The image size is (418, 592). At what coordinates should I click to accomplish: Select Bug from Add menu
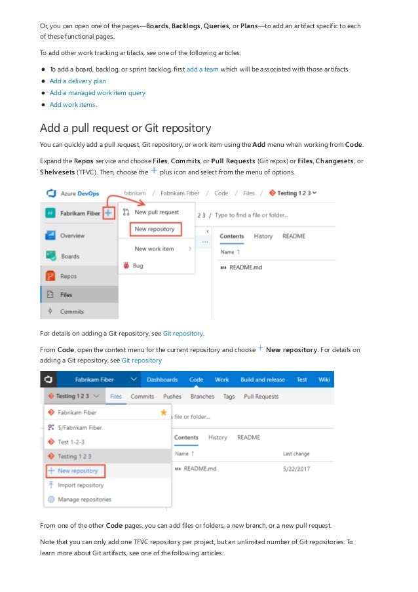[138, 266]
